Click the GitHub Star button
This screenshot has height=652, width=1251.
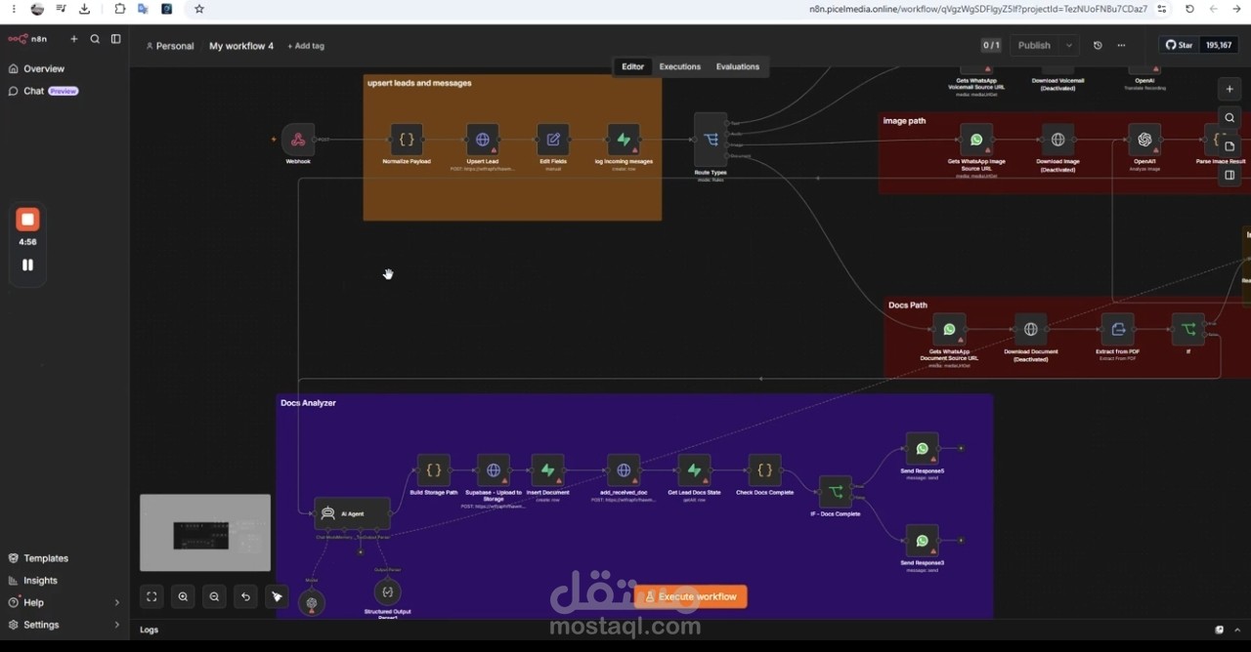[x=1179, y=45]
